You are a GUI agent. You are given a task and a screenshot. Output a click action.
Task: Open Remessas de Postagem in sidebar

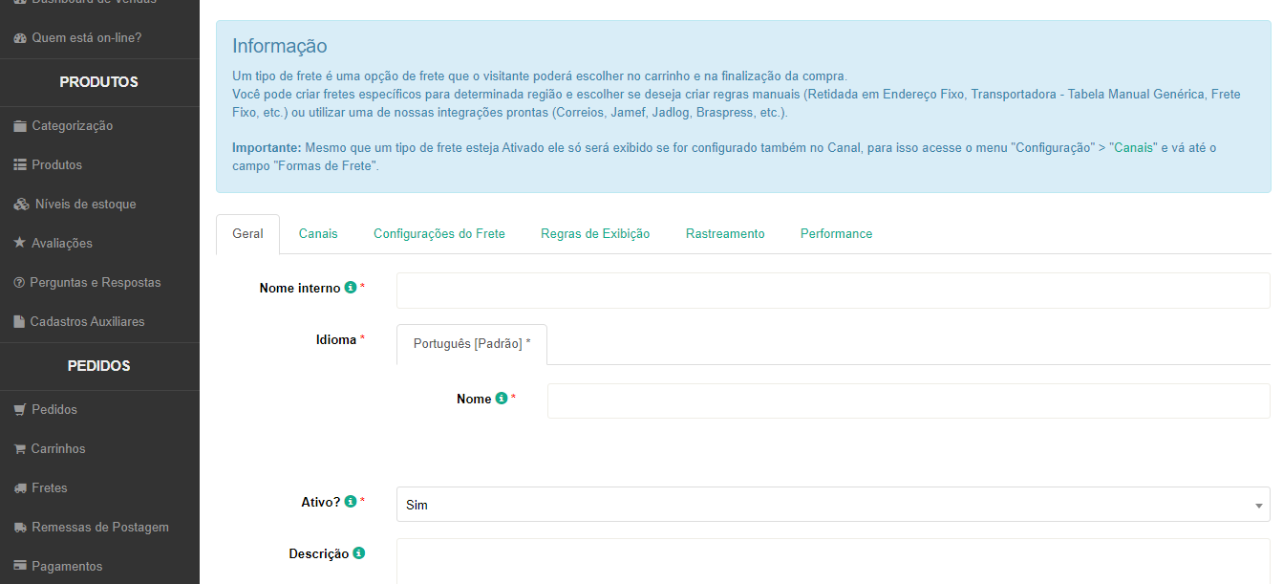(99, 528)
